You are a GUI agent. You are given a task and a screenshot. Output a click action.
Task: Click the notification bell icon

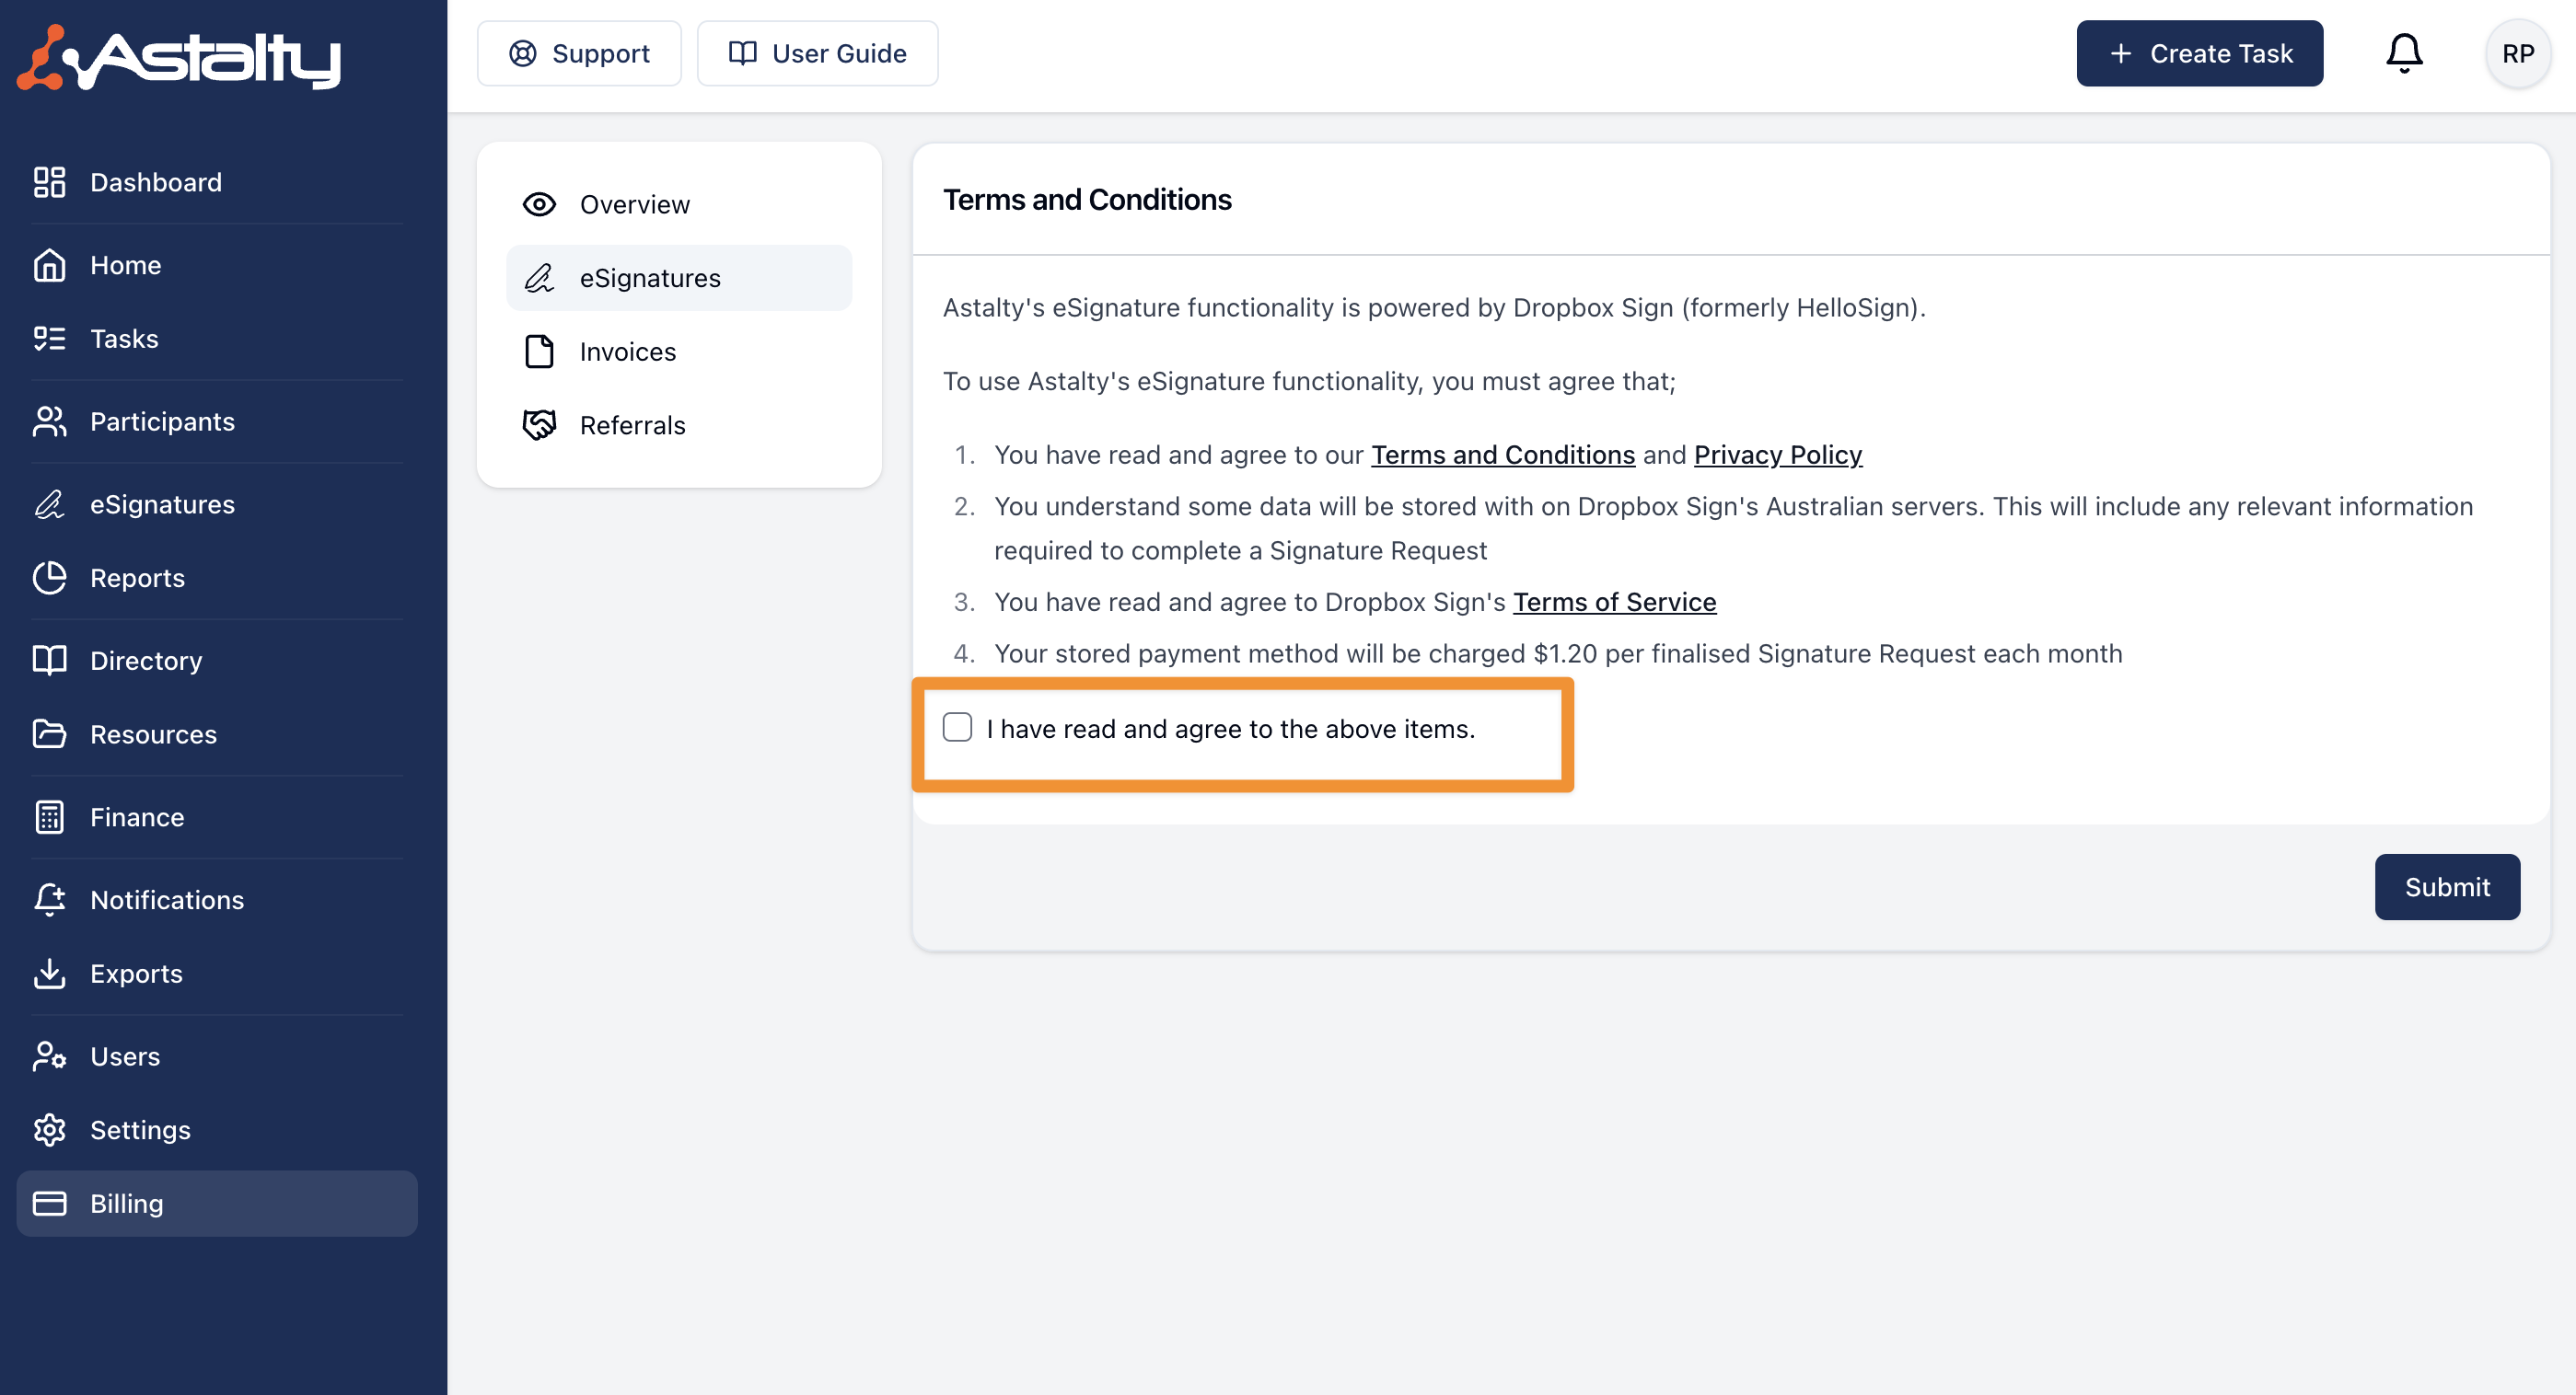(2403, 54)
